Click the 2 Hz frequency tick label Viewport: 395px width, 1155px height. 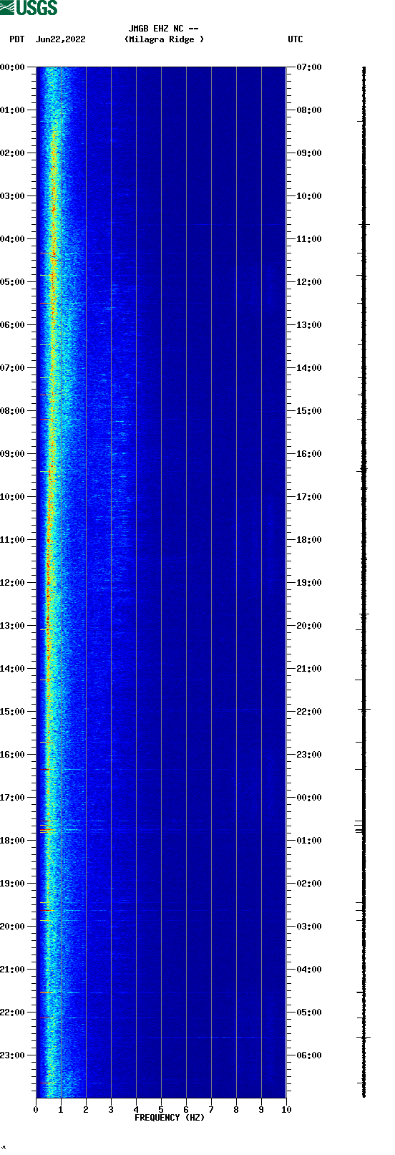pos(86,1110)
